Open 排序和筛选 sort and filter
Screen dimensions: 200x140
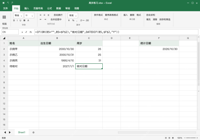tap(165, 19)
